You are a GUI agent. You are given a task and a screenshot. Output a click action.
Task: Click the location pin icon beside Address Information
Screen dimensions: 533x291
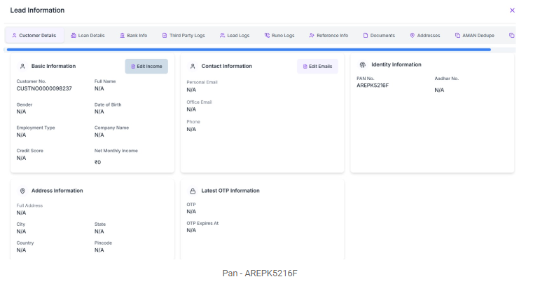click(22, 191)
